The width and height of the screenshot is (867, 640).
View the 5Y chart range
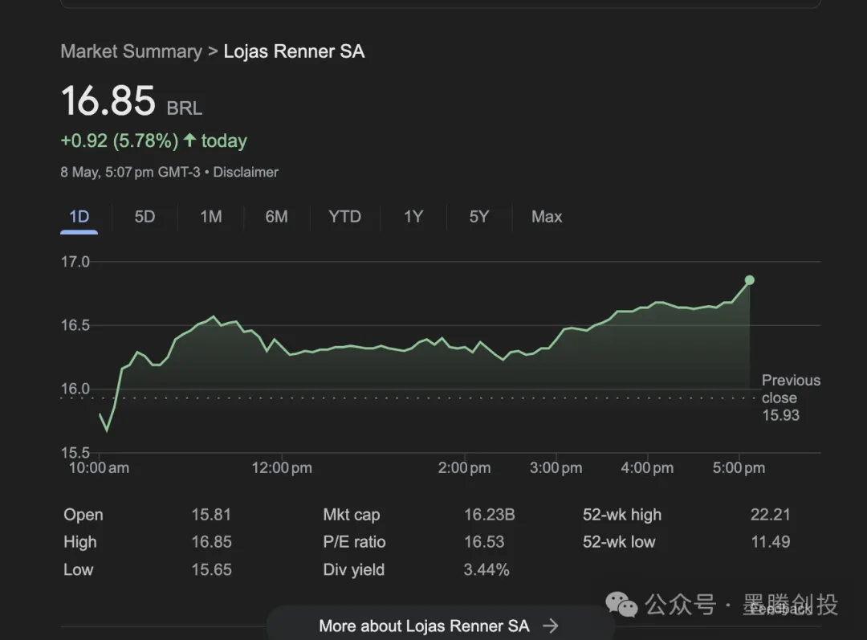coord(478,217)
